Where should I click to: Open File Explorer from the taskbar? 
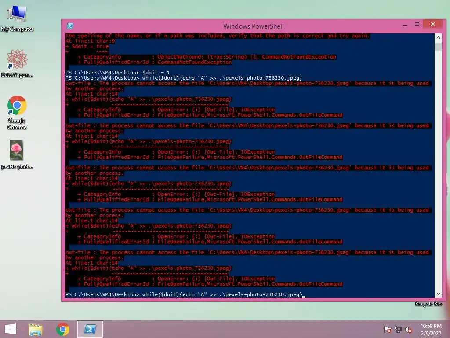click(x=36, y=329)
